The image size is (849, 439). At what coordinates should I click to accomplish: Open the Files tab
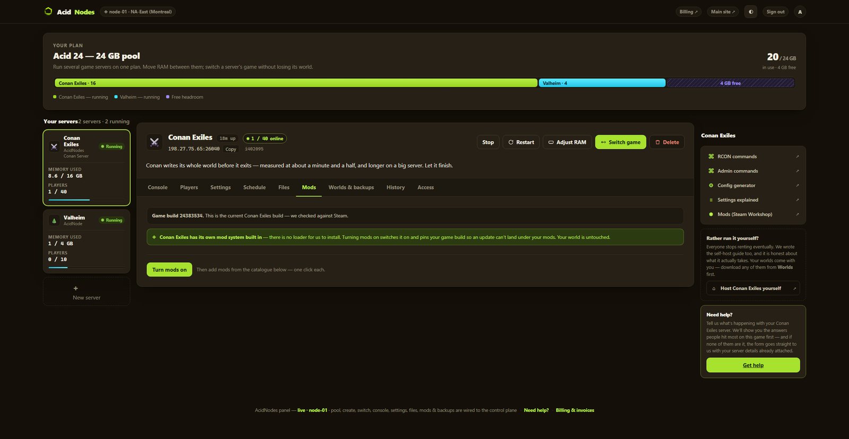284,187
